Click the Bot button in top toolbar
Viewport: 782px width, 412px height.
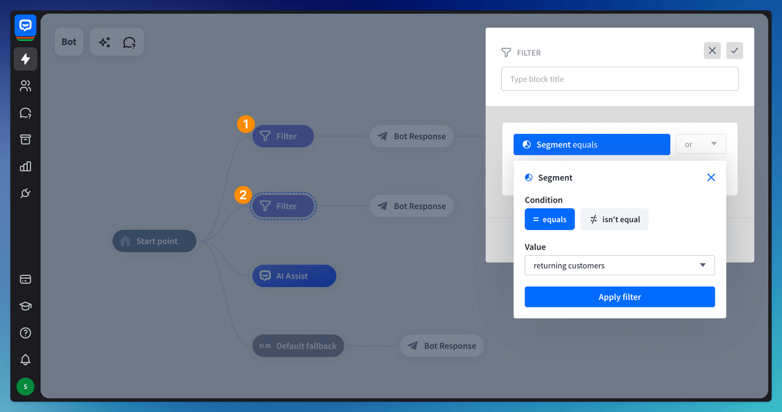tap(69, 42)
